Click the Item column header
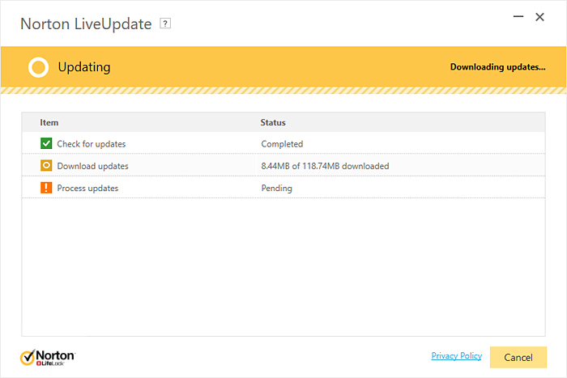The image size is (567, 378). coord(49,122)
